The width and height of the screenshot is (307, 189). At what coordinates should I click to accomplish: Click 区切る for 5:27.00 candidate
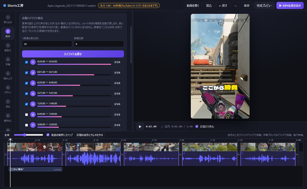pos(117,94)
